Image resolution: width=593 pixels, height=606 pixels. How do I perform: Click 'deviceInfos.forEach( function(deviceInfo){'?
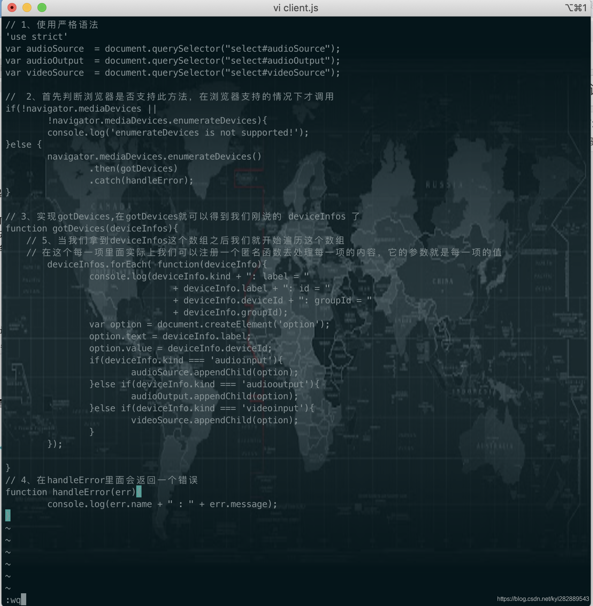157,264
